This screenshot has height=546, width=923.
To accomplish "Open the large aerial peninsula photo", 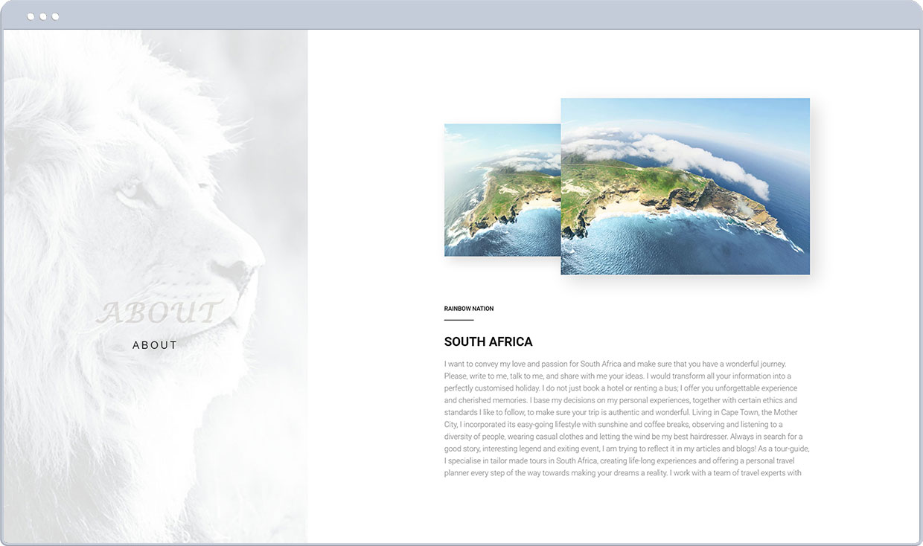I will pyautogui.click(x=685, y=186).
